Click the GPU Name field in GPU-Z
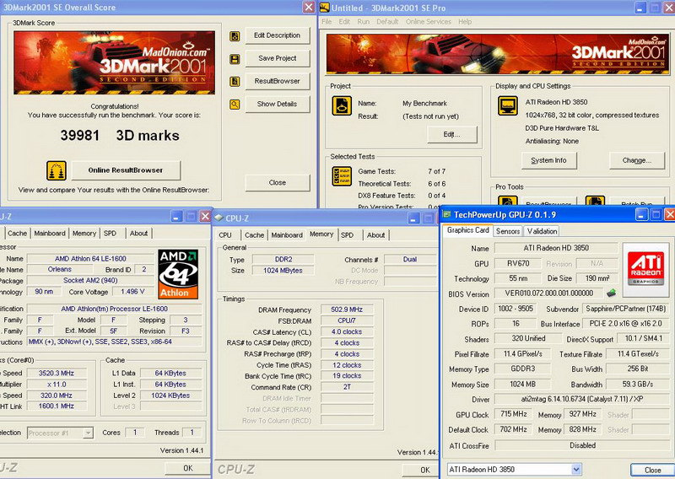This screenshot has height=479, width=675. pyautogui.click(x=556, y=248)
